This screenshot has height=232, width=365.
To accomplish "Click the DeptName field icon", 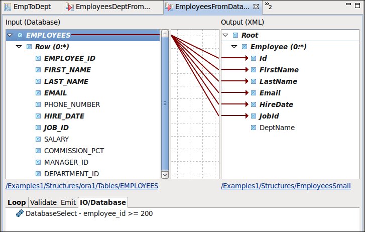I will point(254,128).
